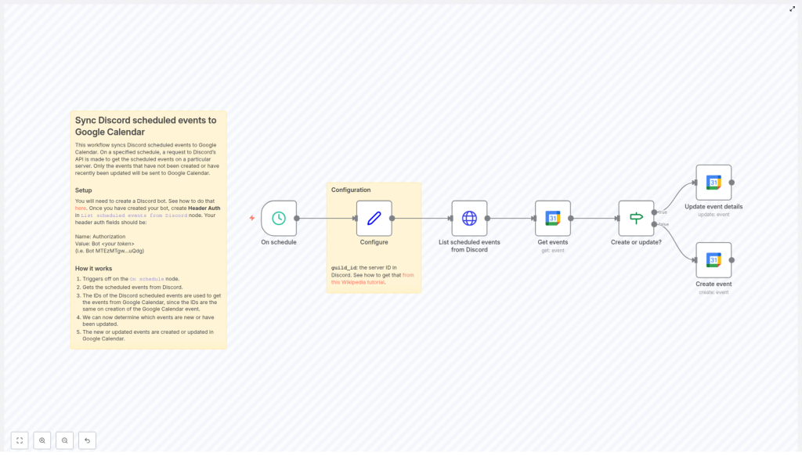Select the Configuration sticky note title
802x471 pixels.
pos(351,190)
